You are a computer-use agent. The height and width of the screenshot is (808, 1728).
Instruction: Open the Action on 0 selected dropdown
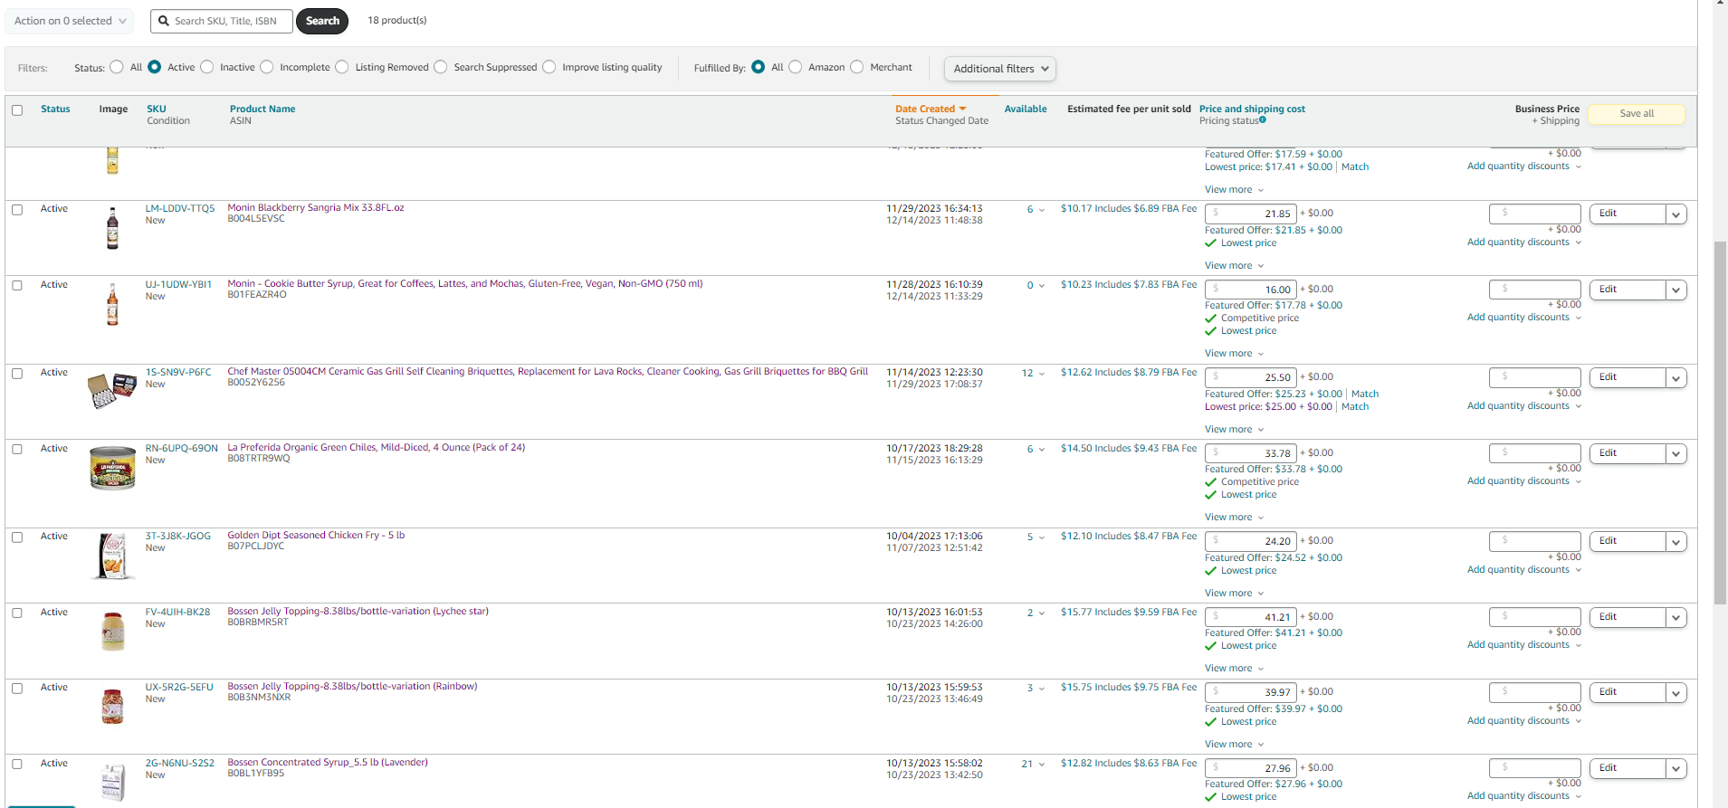click(70, 21)
